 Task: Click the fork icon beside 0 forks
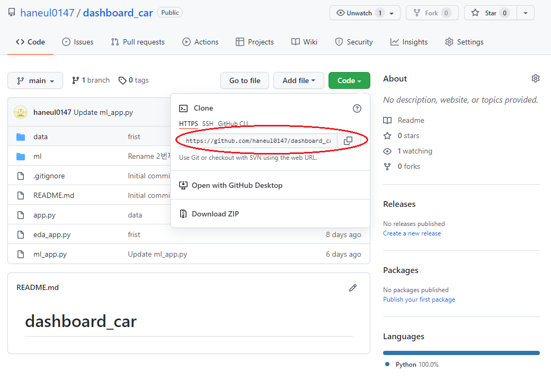pos(387,167)
